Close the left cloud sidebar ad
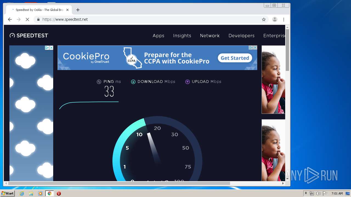The image size is (351, 197). 51,48
